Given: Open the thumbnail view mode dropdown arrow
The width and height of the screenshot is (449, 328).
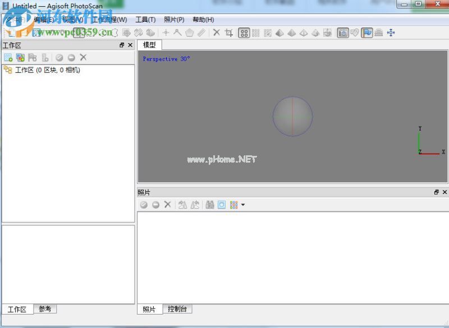Looking at the screenshot, I should [242, 205].
